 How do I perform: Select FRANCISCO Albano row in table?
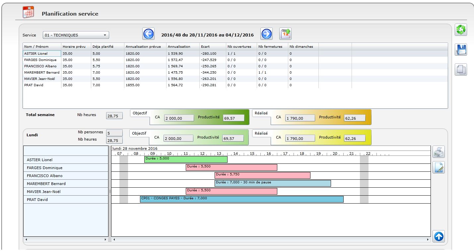235,66
